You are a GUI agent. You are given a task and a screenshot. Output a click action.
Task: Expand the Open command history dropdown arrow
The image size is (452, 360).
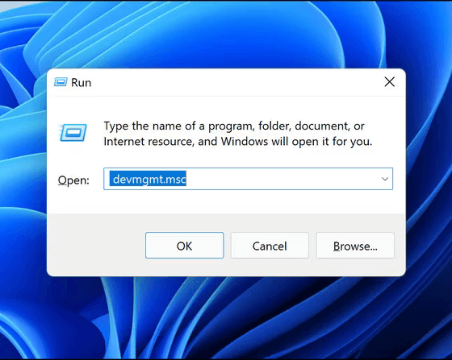pos(384,179)
